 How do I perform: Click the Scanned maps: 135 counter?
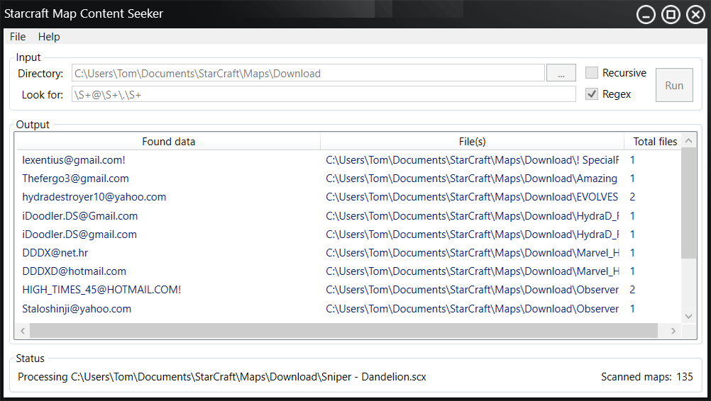click(x=646, y=377)
